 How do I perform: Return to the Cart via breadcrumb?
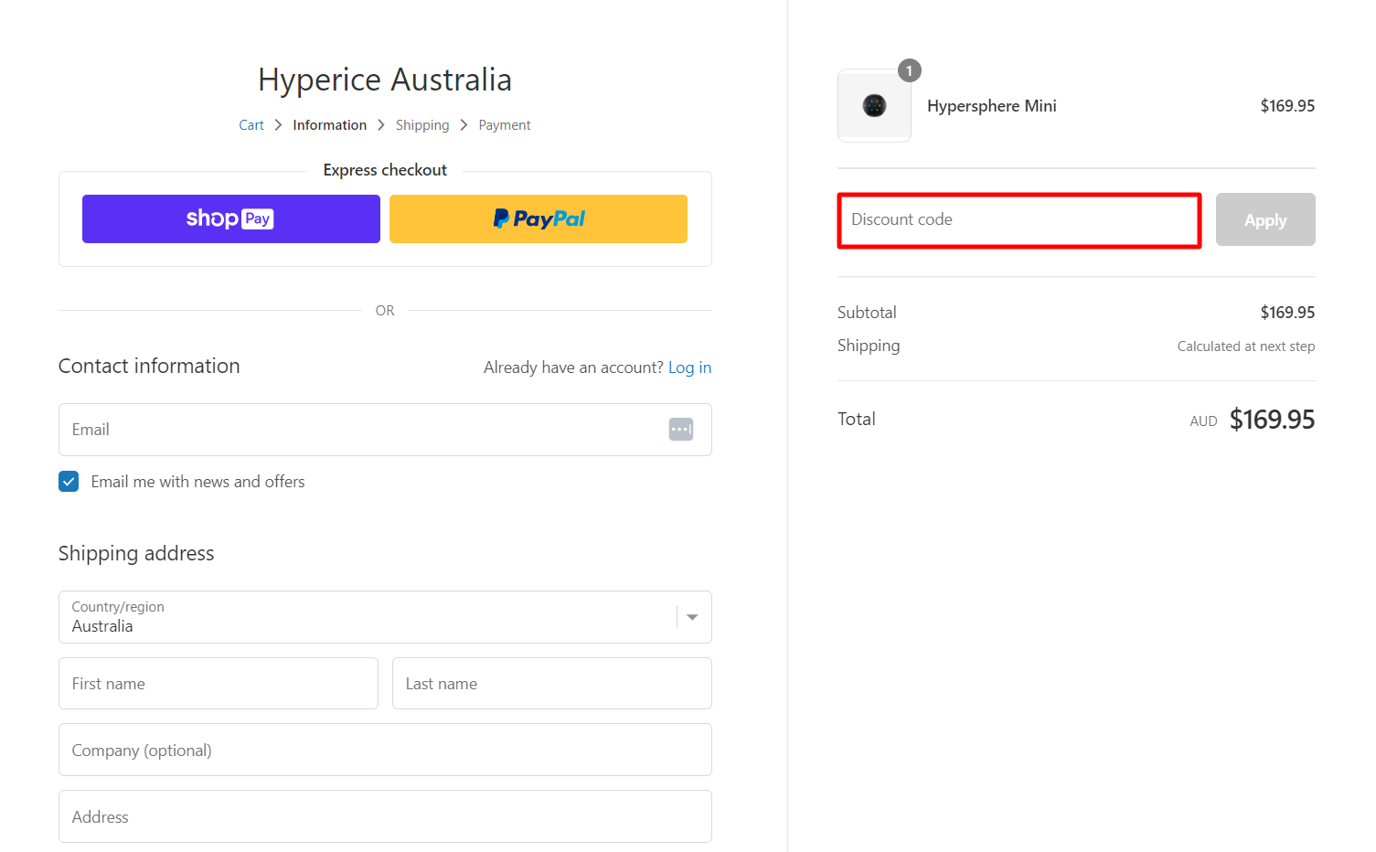pyautogui.click(x=251, y=124)
